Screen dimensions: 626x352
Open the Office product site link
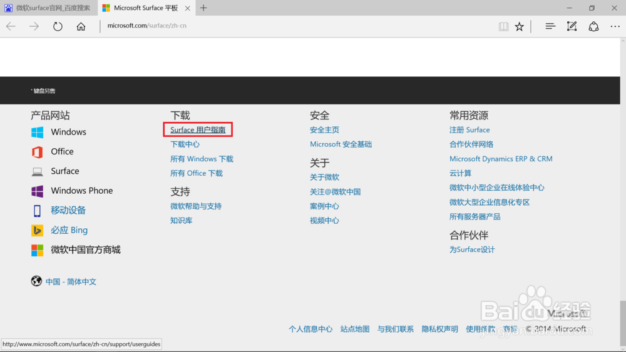click(62, 151)
